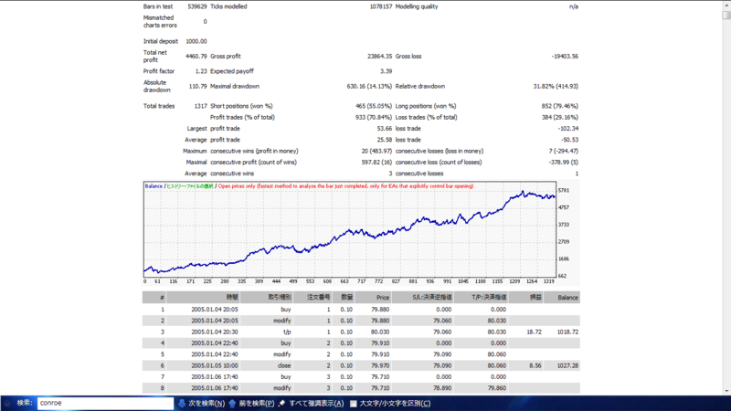The image size is (731, 411).
Task: Click すべて強調表示(A) highlight all button
Action: pos(316,404)
